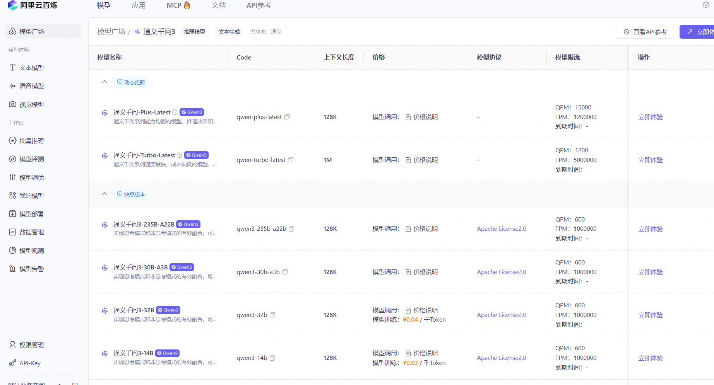Open the settings gear icon

pos(706,5)
